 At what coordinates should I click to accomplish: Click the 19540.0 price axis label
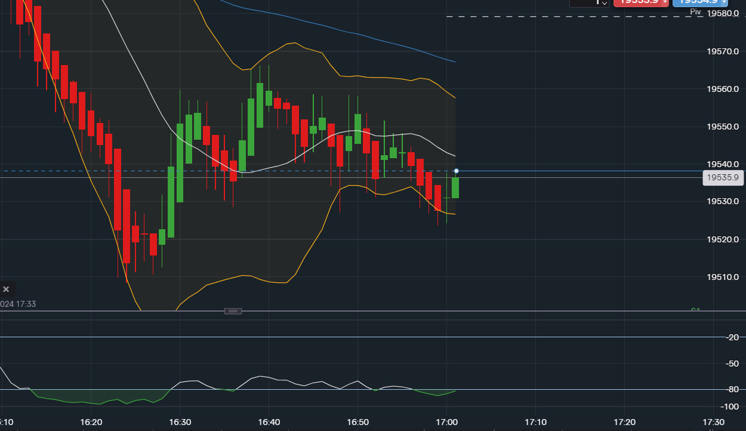pyautogui.click(x=723, y=164)
